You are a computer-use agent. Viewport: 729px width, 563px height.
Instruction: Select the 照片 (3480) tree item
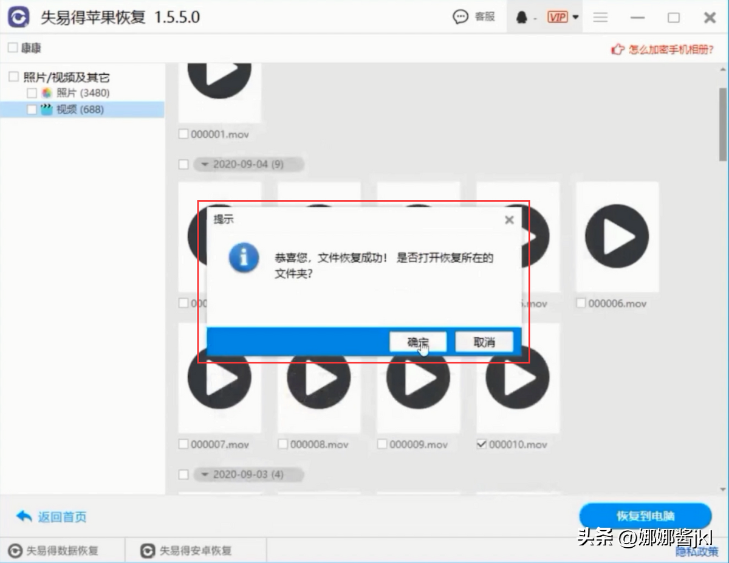[83, 93]
